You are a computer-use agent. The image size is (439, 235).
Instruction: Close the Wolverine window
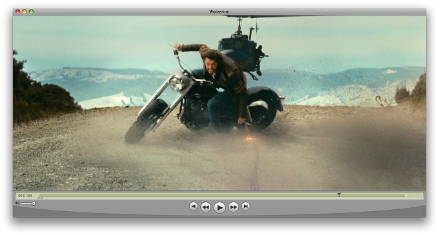[17, 12]
